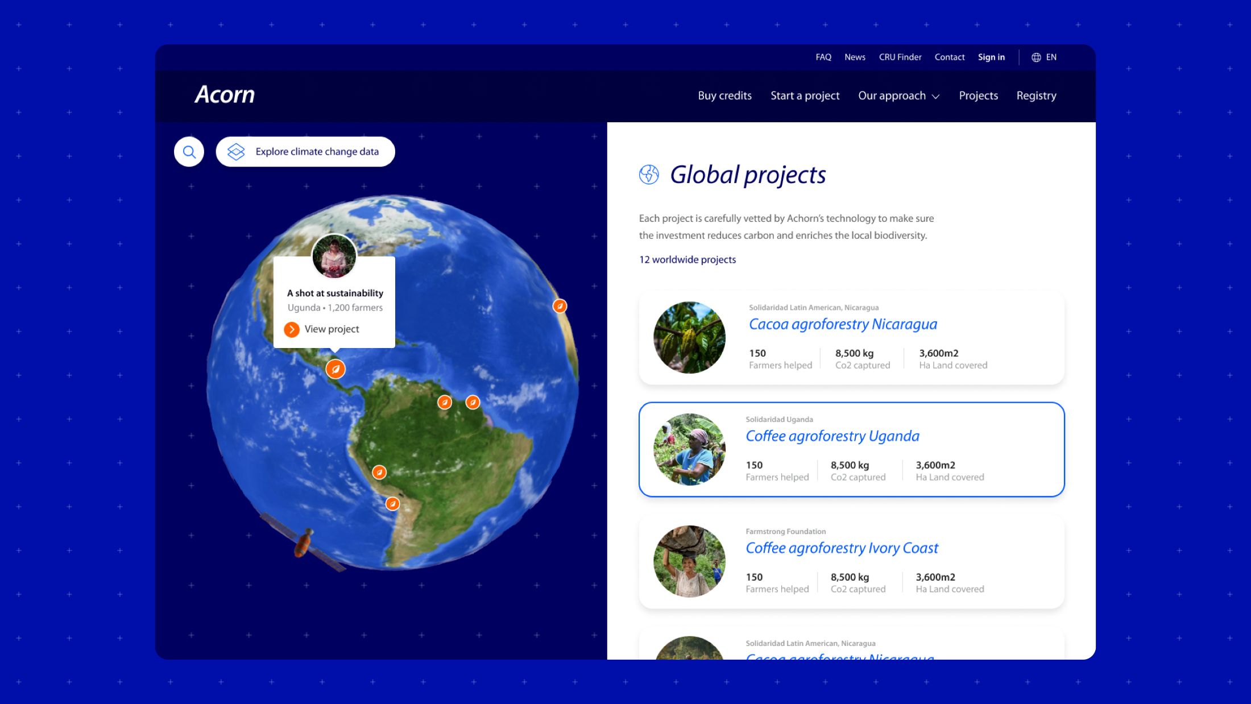The image size is (1251, 704).
Task: Click Solidaridad Uganda label
Action: 779,420
